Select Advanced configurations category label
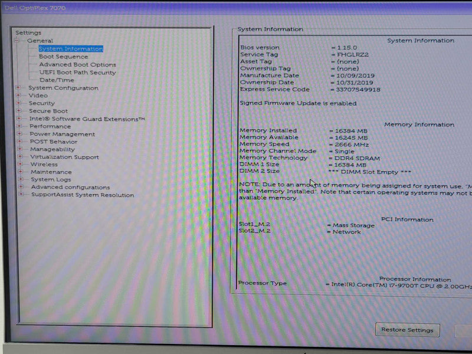 70,187
